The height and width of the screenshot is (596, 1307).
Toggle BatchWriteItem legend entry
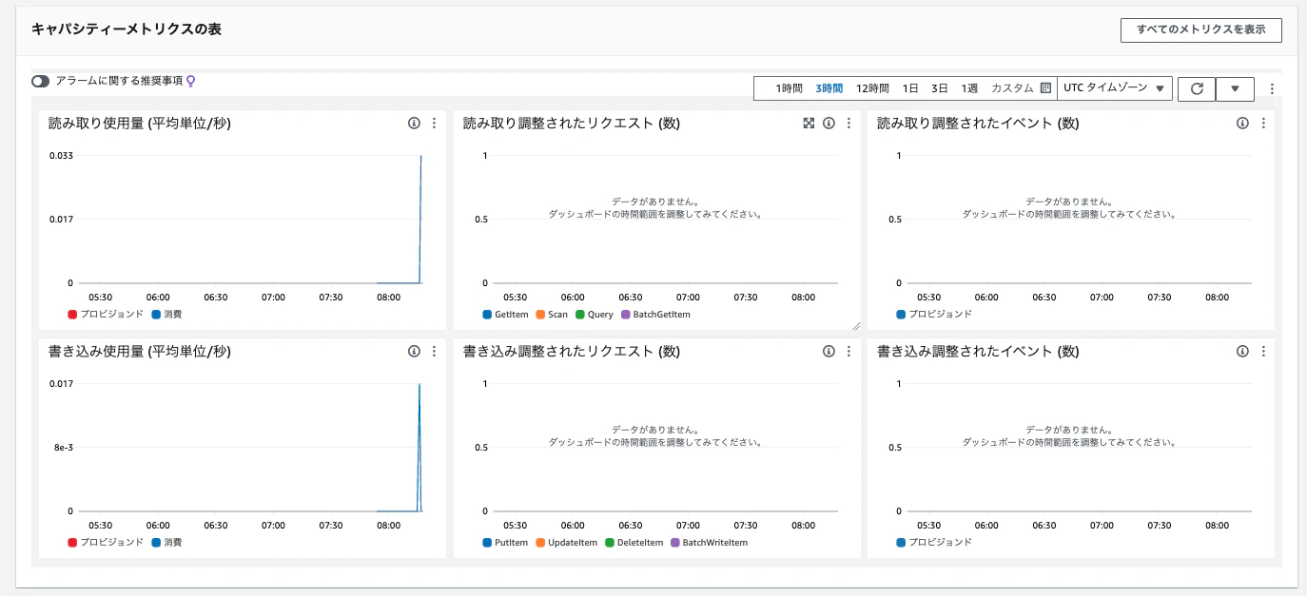[710, 542]
